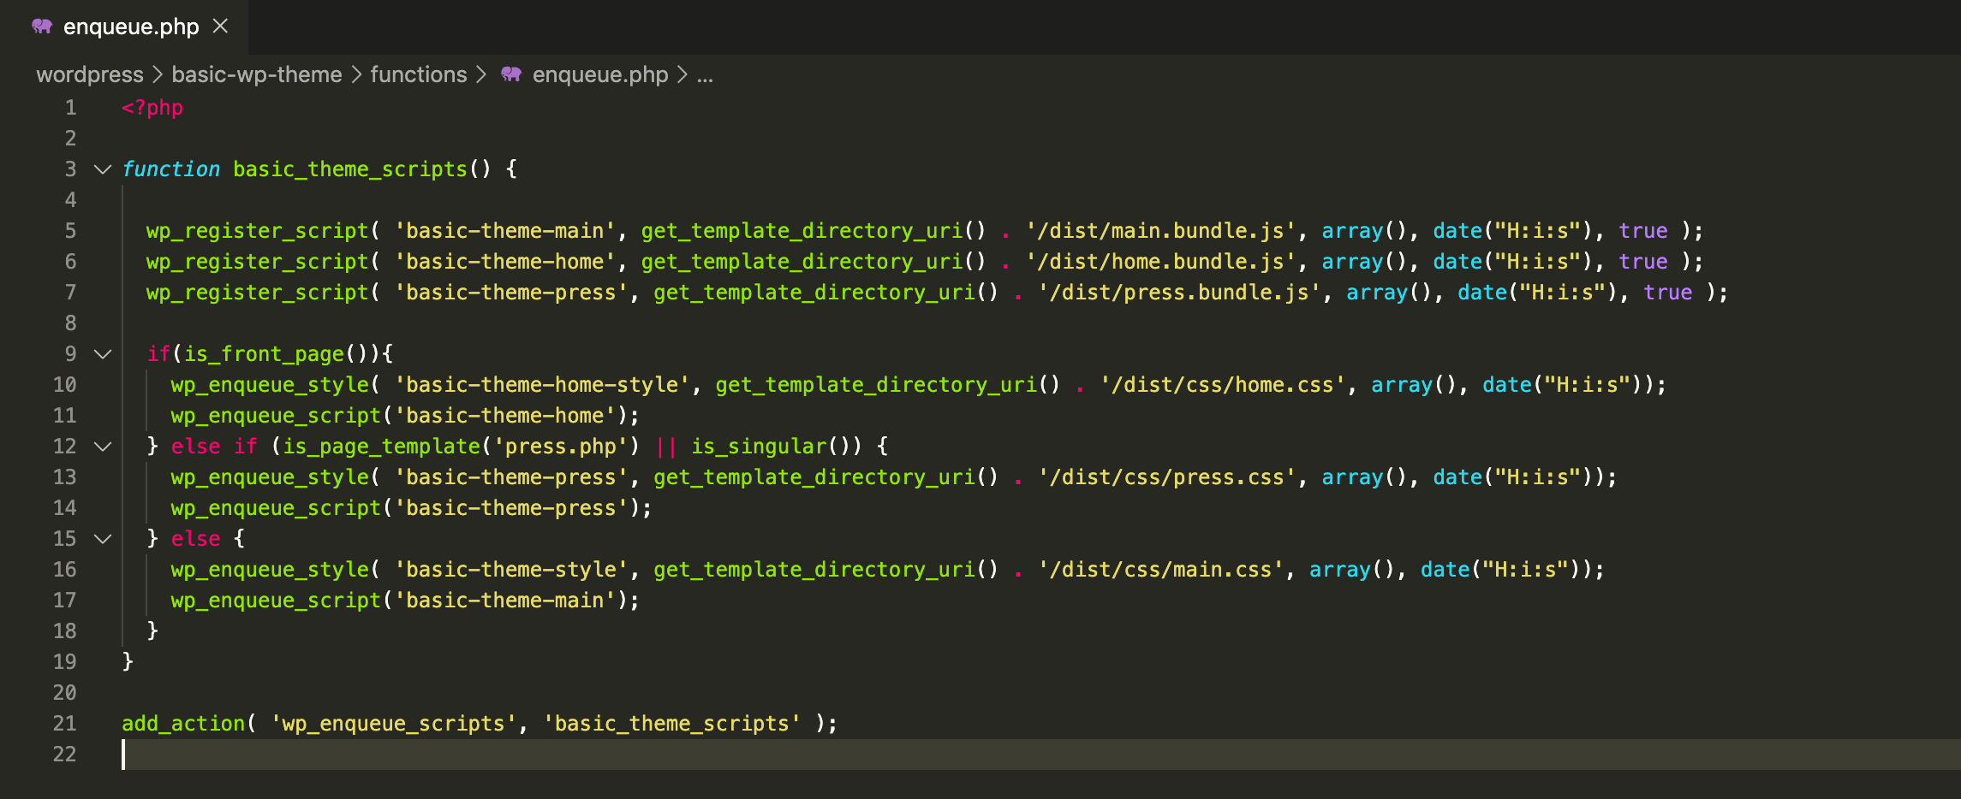Viewport: 1961px width, 799px height.
Task: Close the enqueue.php tab
Action: [221, 27]
